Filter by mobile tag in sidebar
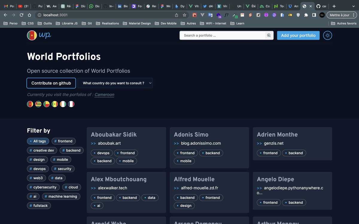The image size is (359, 224). (61, 159)
